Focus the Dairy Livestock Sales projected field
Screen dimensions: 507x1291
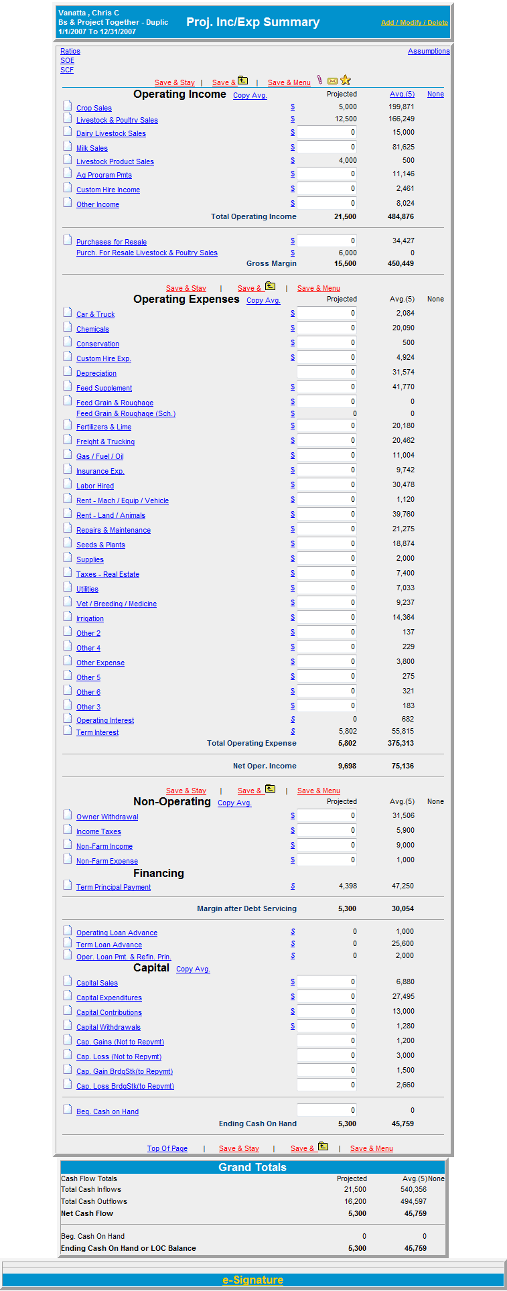pos(327,133)
